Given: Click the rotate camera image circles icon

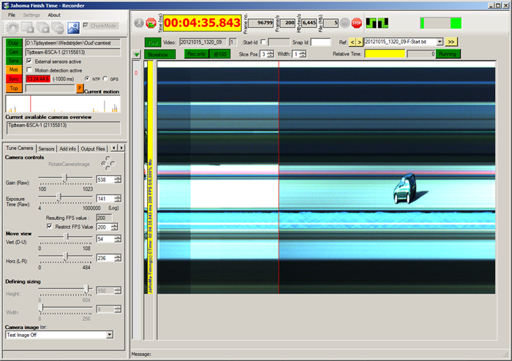Looking at the screenshot, I should point(108,163).
